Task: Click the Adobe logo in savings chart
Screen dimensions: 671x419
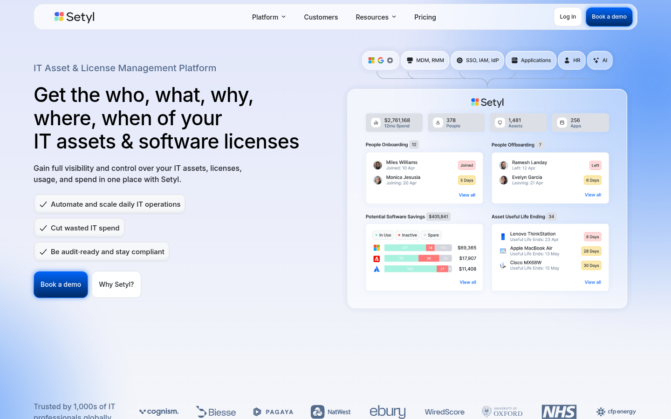Action: [x=377, y=258]
